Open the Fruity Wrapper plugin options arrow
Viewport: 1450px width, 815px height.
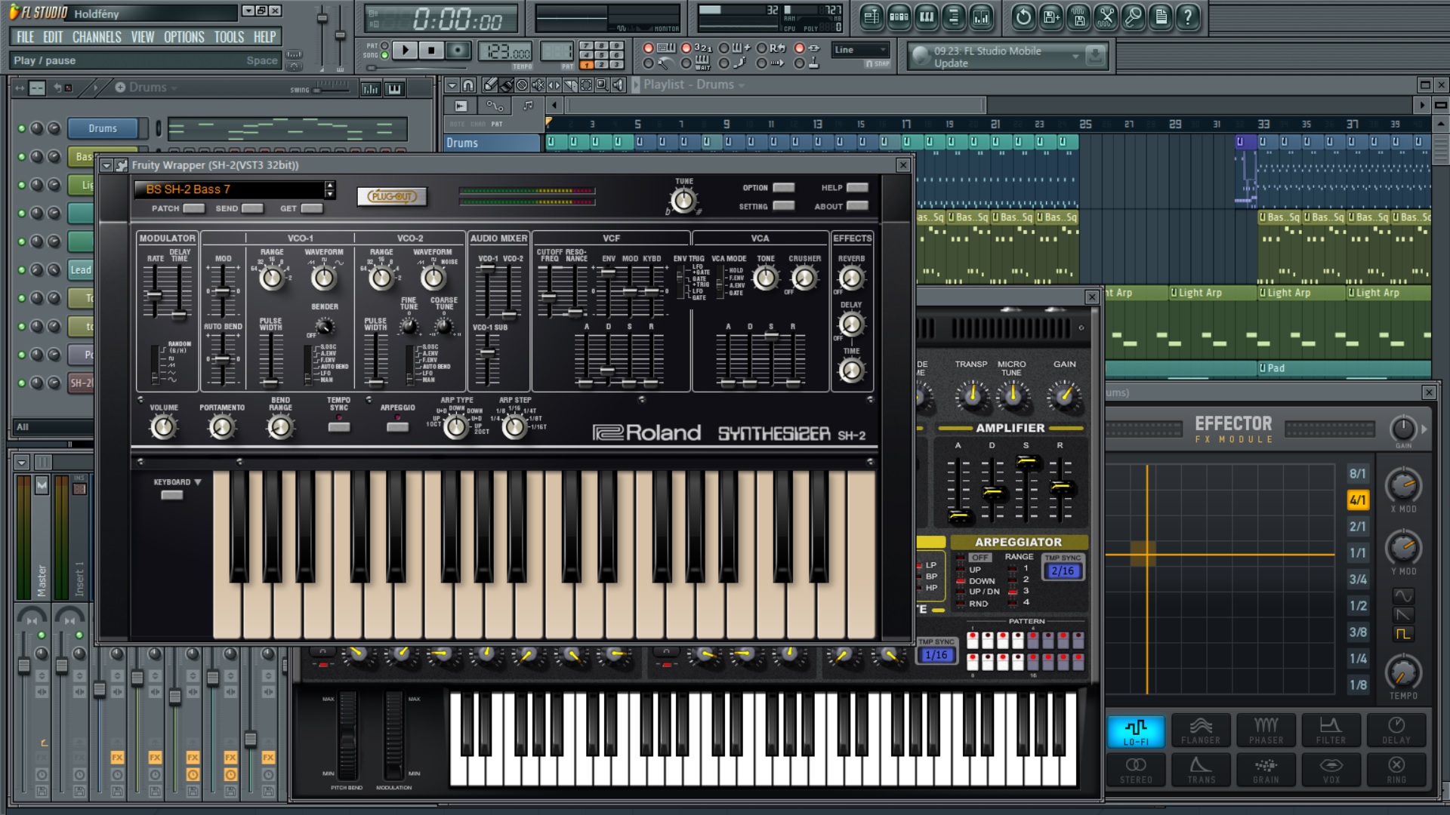point(106,165)
